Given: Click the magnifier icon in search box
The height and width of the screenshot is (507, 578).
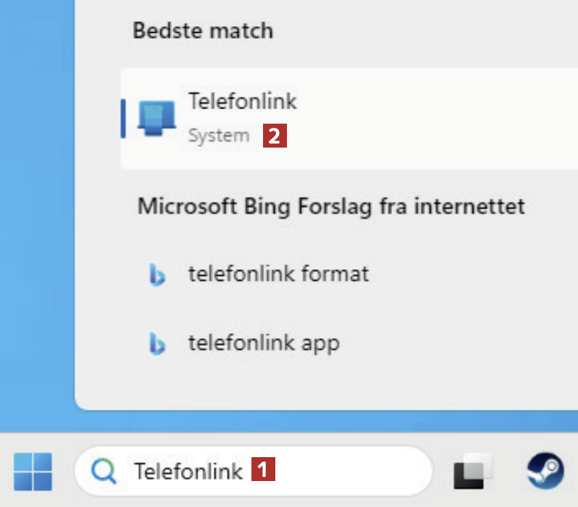Looking at the screenshot, I should click(105, 471).
